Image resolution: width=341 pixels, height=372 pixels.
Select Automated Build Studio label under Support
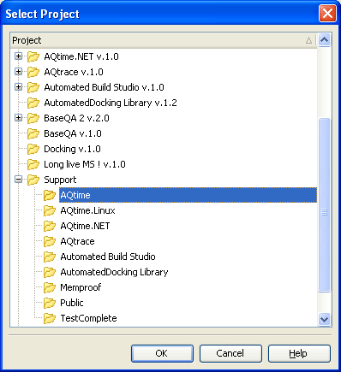coord(108,257)
